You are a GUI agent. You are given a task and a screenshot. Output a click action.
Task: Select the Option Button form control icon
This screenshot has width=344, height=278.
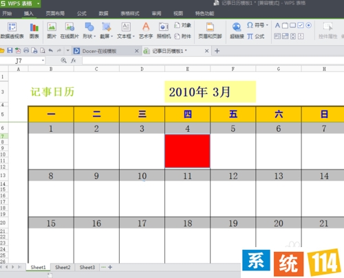pyautogui.click(x=309, y=25)
